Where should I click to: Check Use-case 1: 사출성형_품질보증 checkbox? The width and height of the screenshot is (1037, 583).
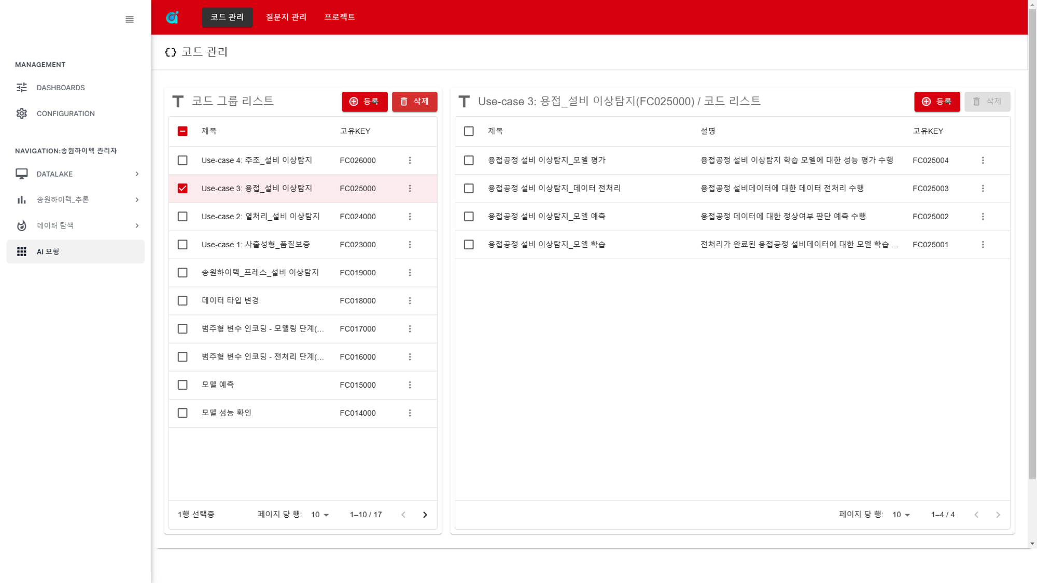[183, 245]
